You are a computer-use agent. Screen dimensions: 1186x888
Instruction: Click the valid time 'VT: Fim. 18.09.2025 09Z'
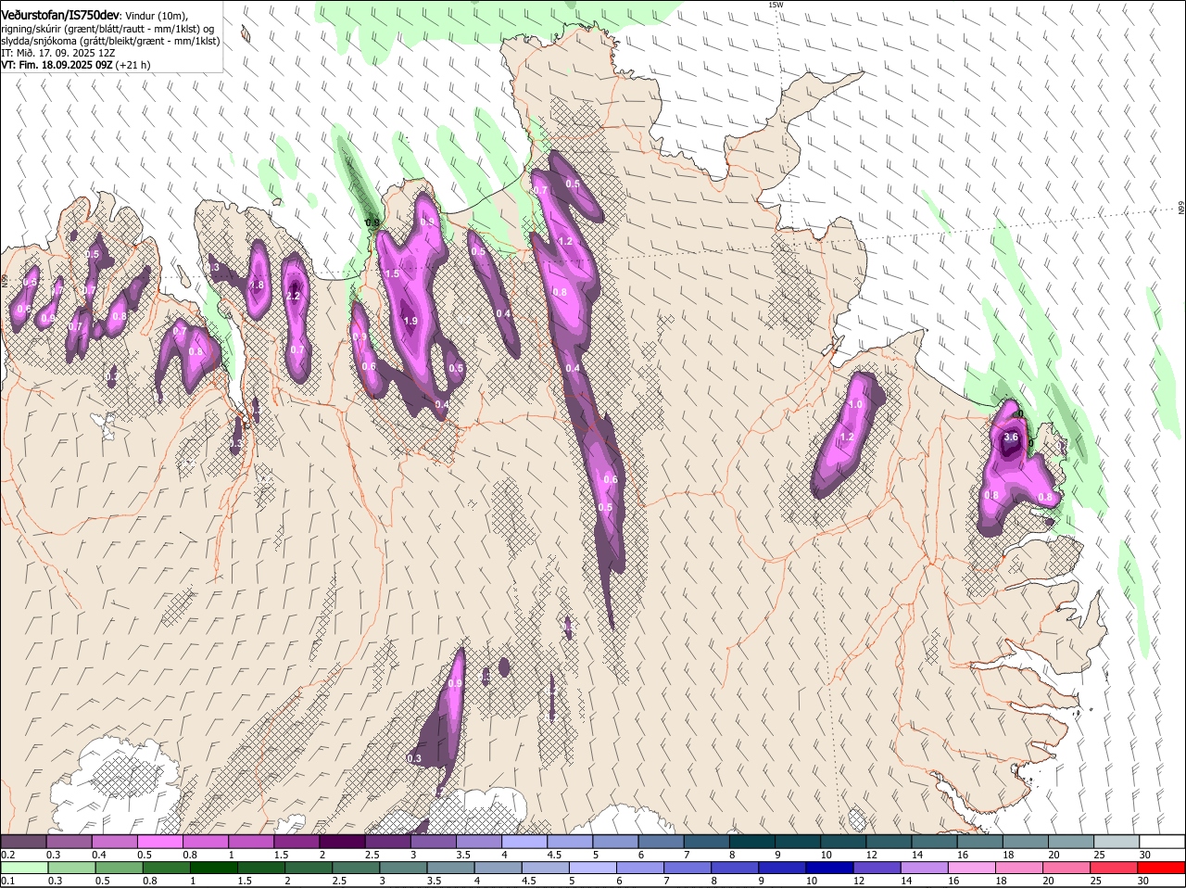(57, 65)
